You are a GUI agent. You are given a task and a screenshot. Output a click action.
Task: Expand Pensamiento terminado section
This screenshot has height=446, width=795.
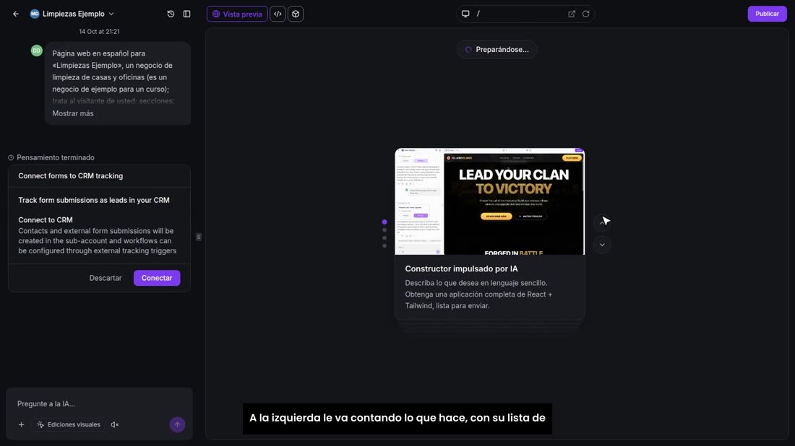[x=51, y=157]
